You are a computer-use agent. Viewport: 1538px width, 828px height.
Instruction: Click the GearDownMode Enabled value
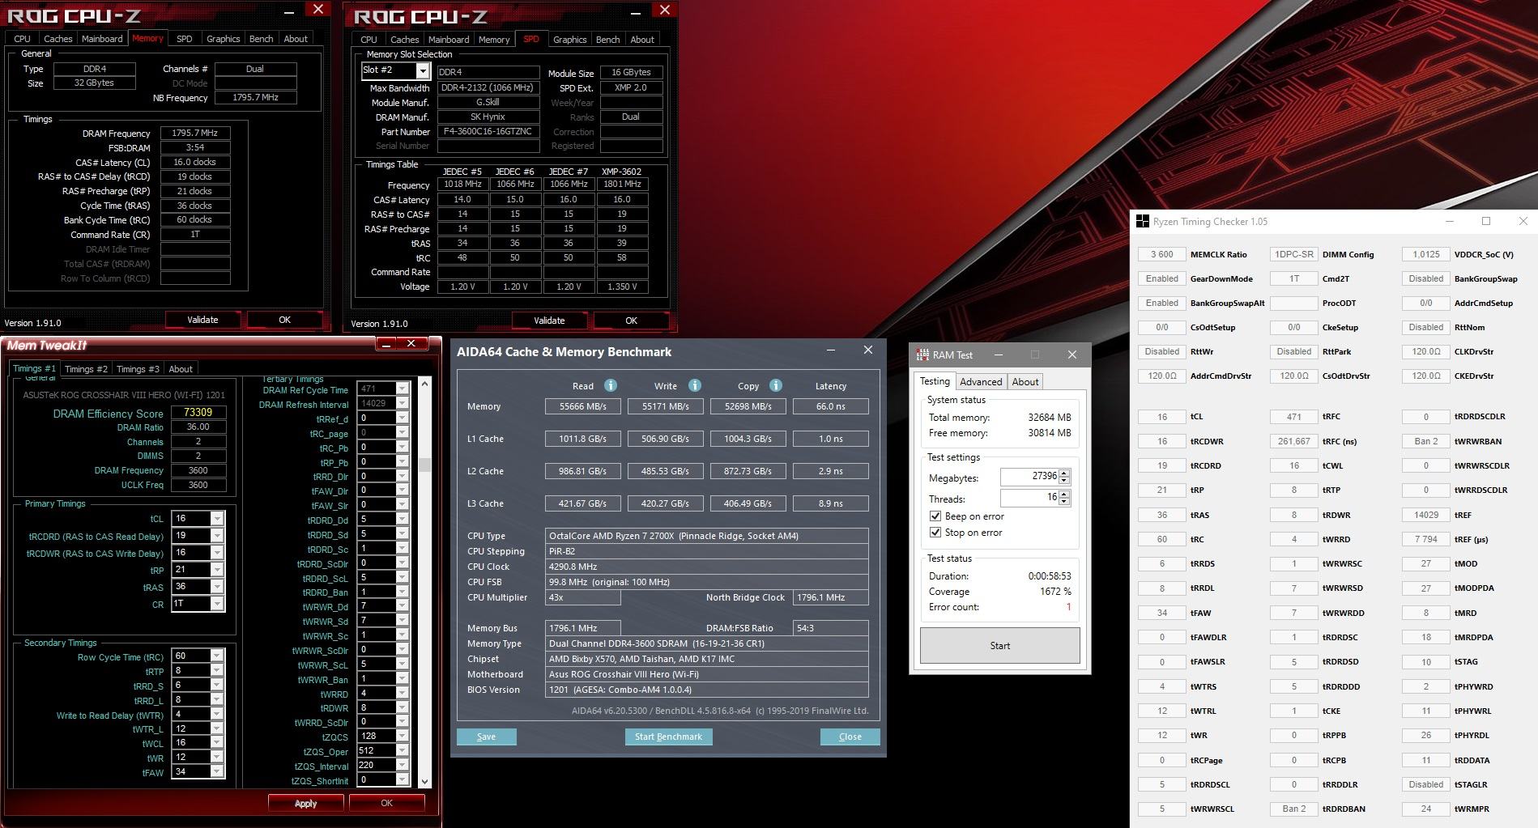[x=1162, y=278]
